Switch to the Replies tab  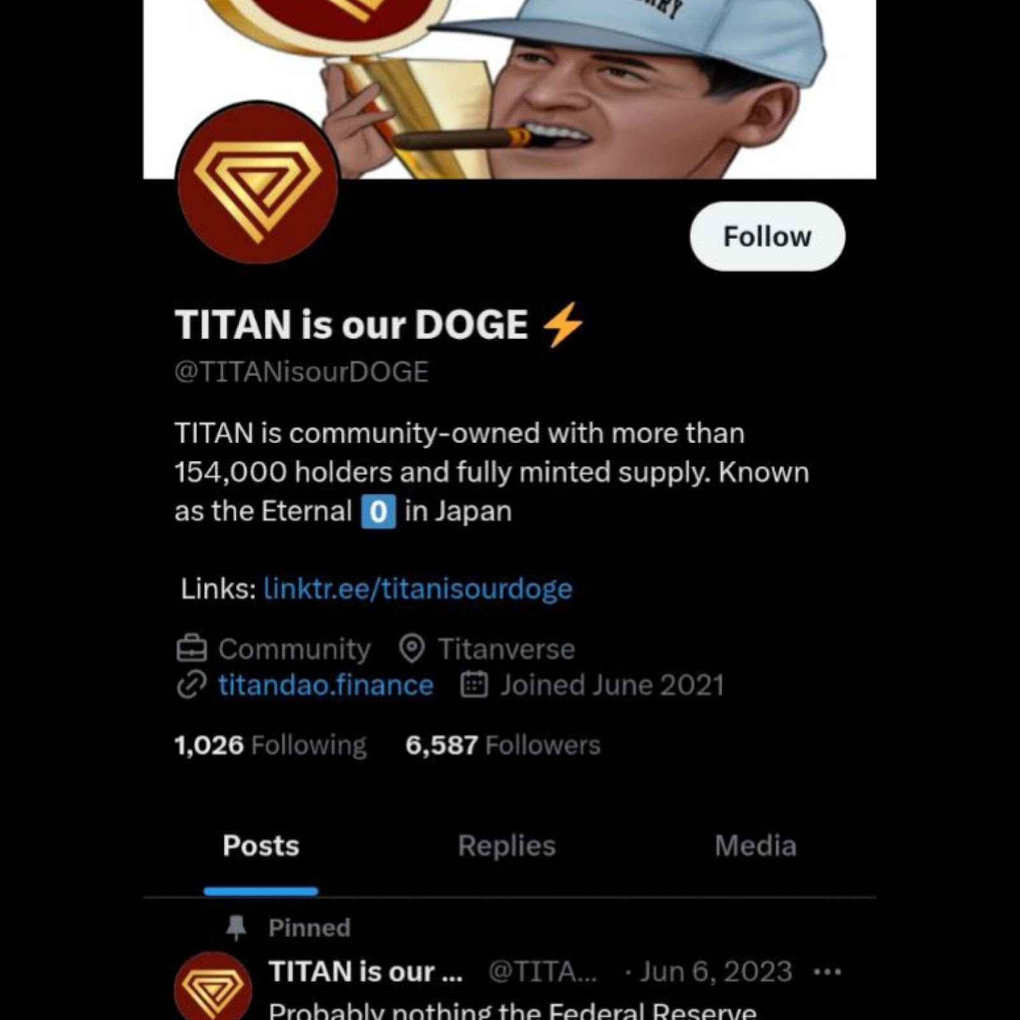(507, 846)
